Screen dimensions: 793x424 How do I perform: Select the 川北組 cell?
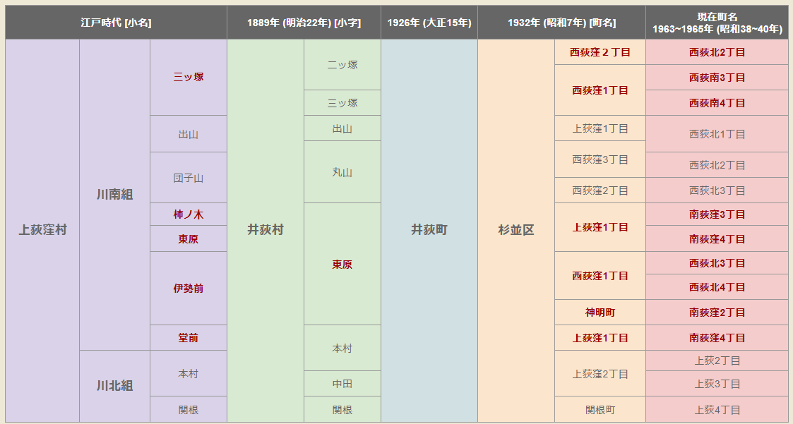(115, 386)
